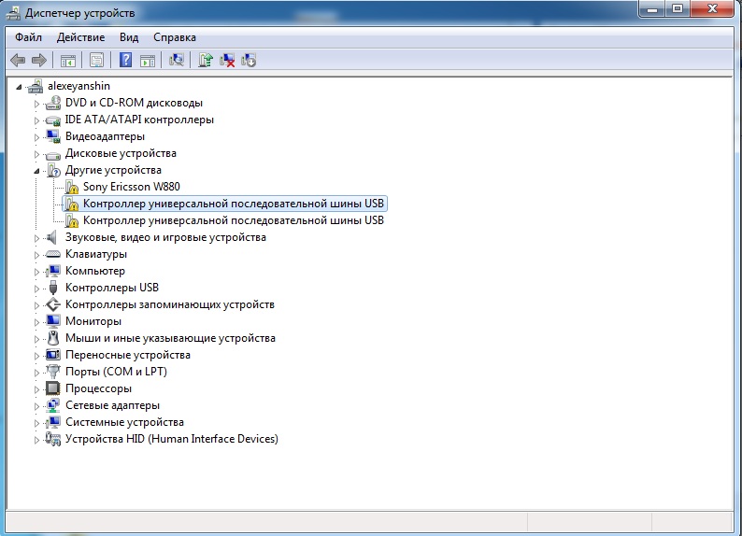This screenshot has height=536, width=742.
Task: Expand the Компьютер node arrow
Action: tap(36, 272)
